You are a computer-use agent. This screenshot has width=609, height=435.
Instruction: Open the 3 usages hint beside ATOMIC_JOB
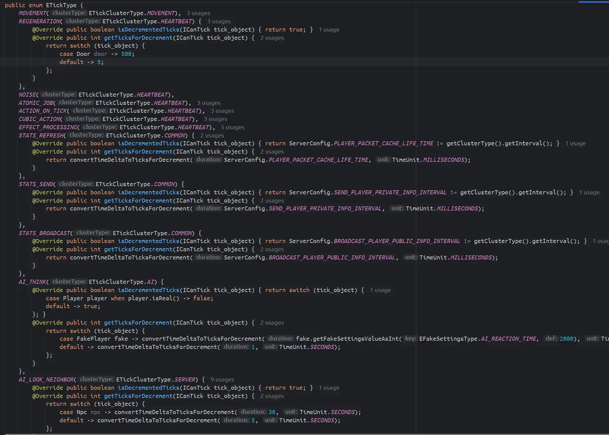coord(209,103)
